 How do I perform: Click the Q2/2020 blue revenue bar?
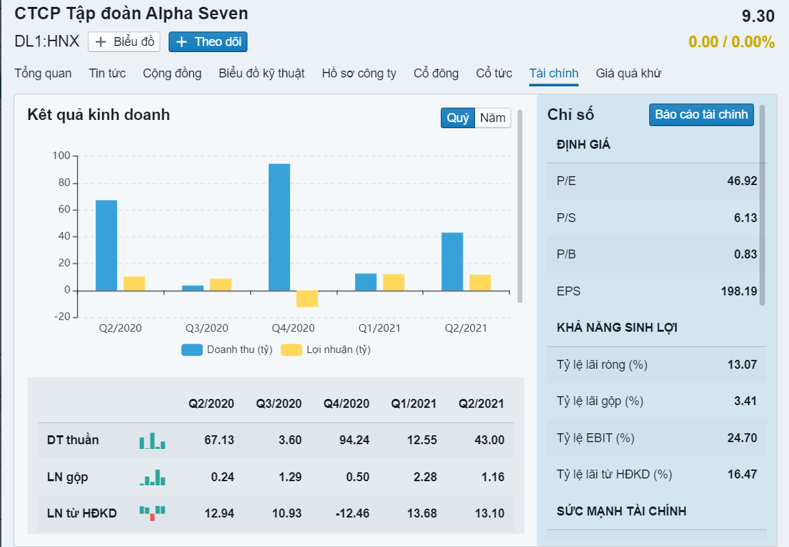(x=106, y=245)
